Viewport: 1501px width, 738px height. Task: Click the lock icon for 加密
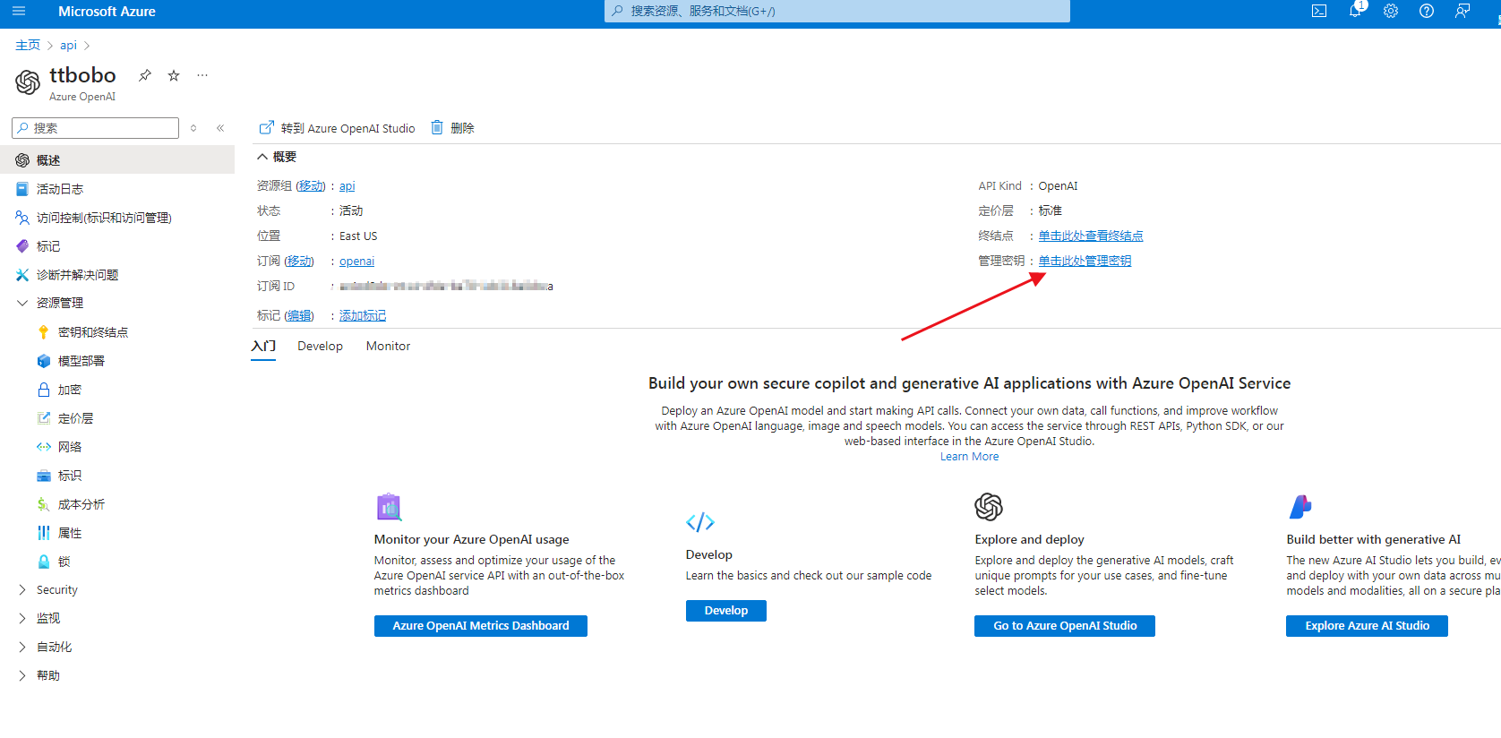tap(43, 390)
